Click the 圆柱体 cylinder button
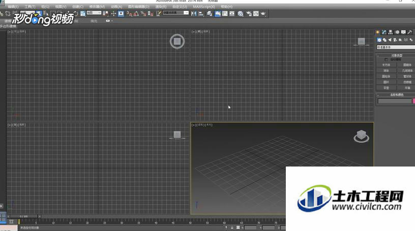The height and width of the screenshot is (231, 415). tap(386, 76)
